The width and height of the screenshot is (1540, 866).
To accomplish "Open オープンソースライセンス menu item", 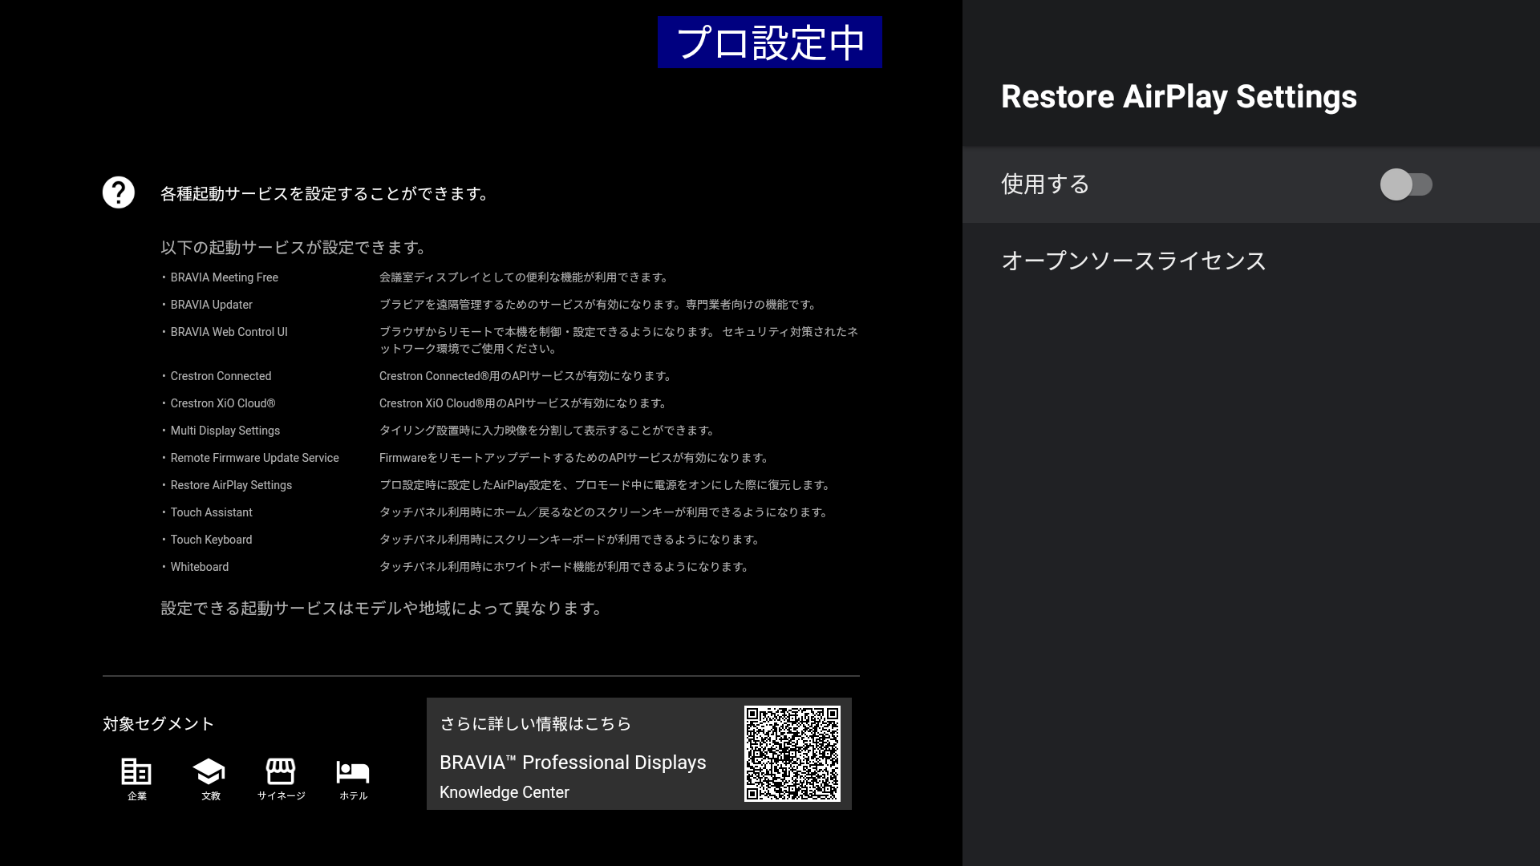I will [1133, 261].
